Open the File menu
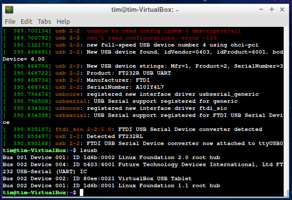The image size is (292, 200). pyautogui.click(x=10, y=21)
